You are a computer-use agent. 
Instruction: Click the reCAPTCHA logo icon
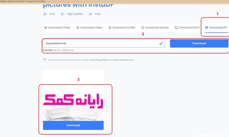point(45,60)
